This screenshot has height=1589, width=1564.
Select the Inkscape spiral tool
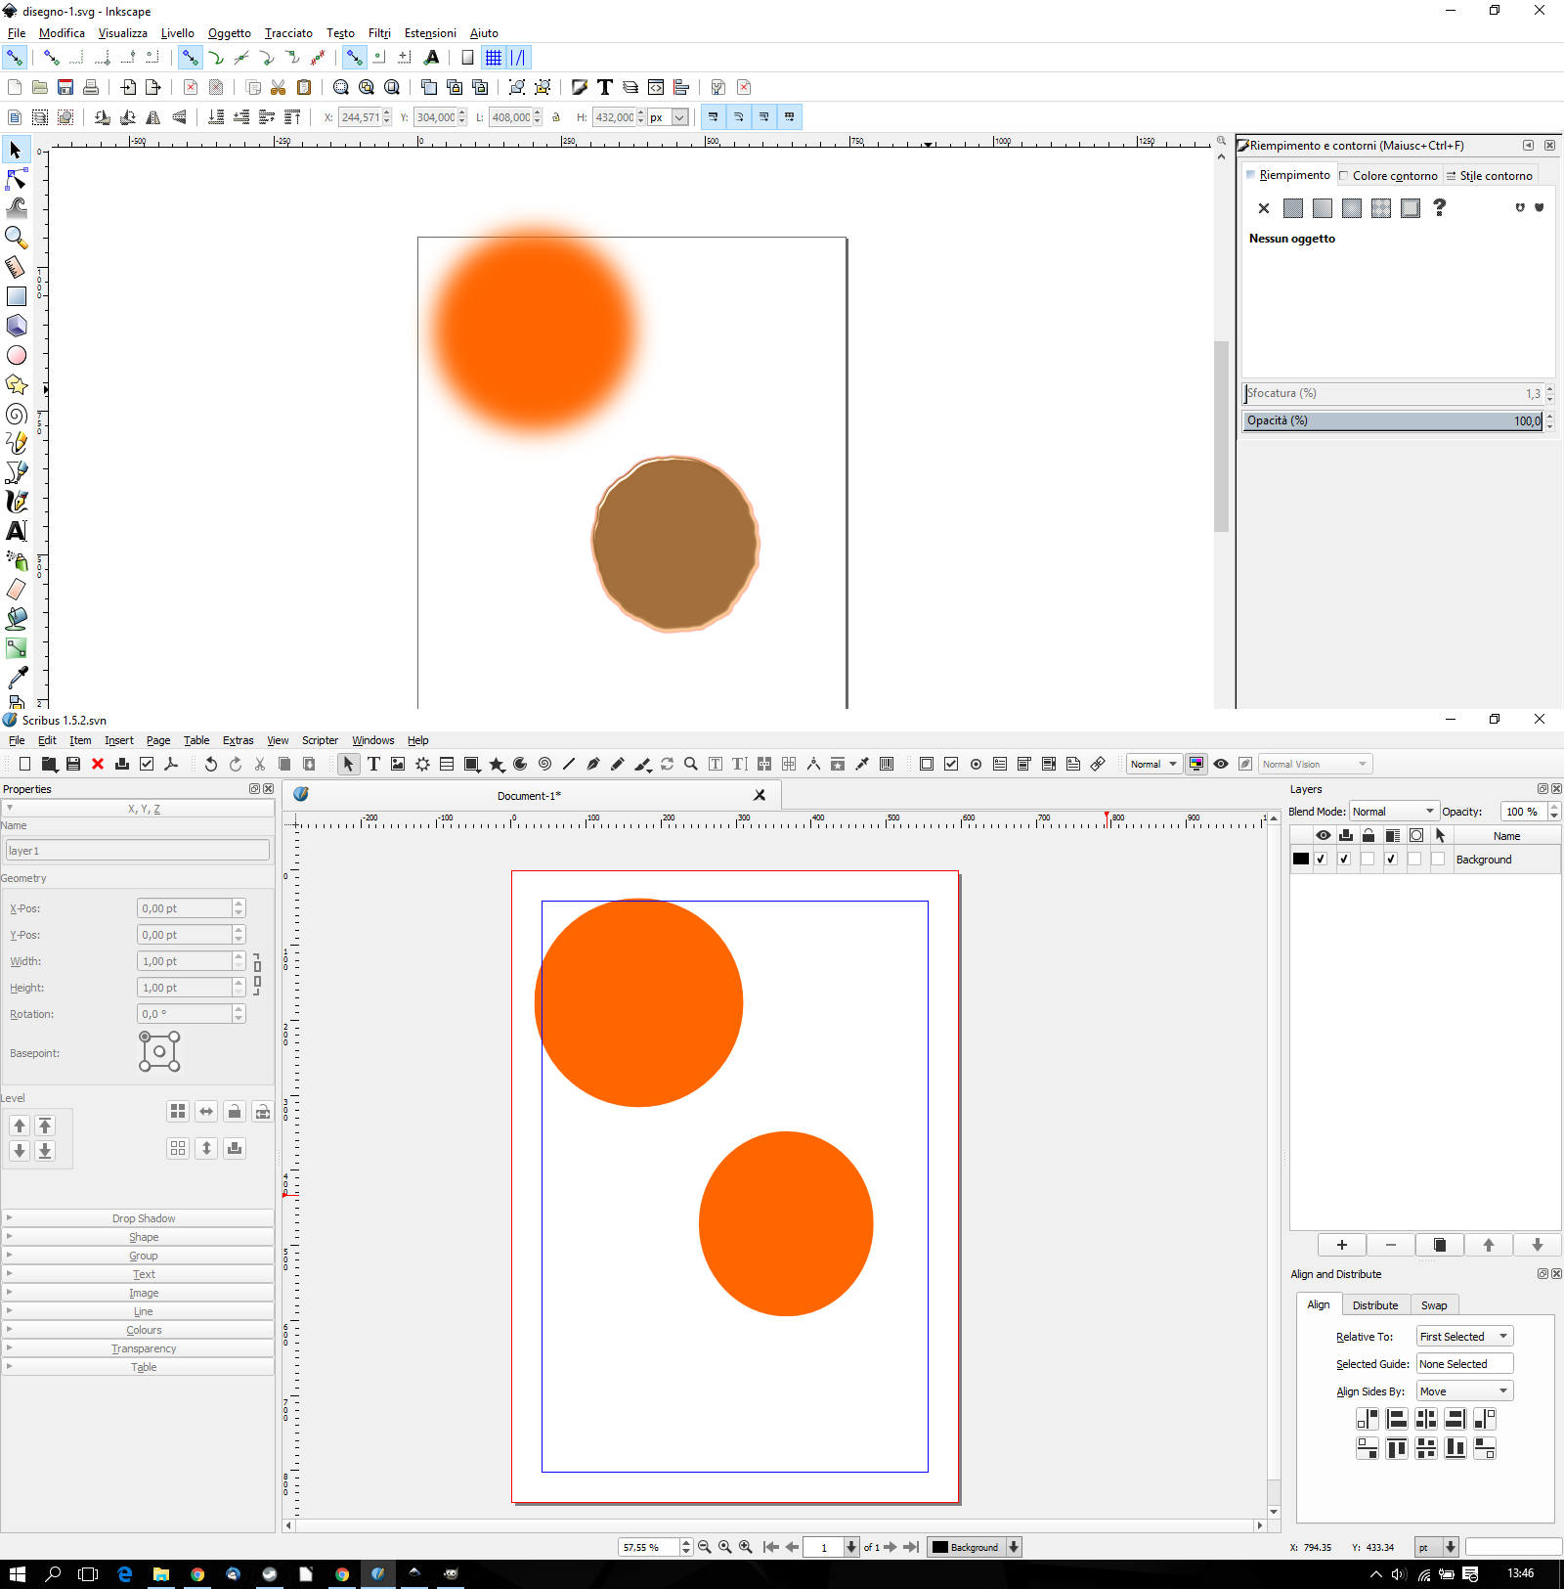pyautogui.click(x=17, y=414)
